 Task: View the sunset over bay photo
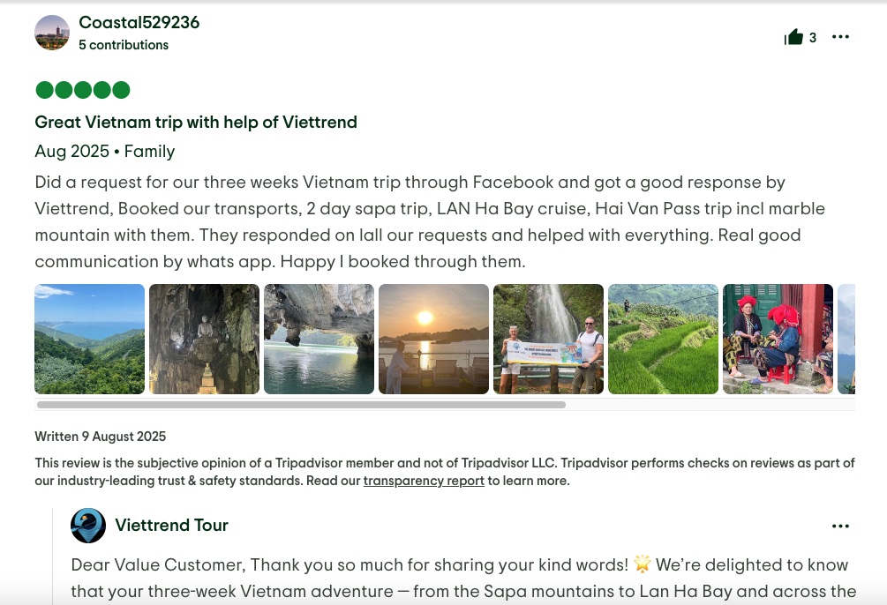click(433, 339)
